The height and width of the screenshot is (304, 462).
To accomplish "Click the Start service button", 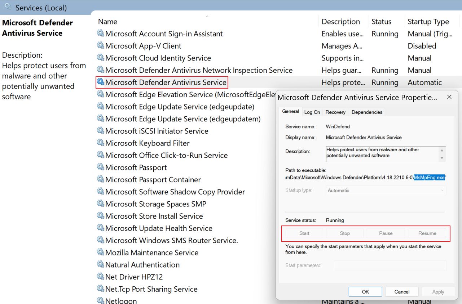I will (304, 233).
